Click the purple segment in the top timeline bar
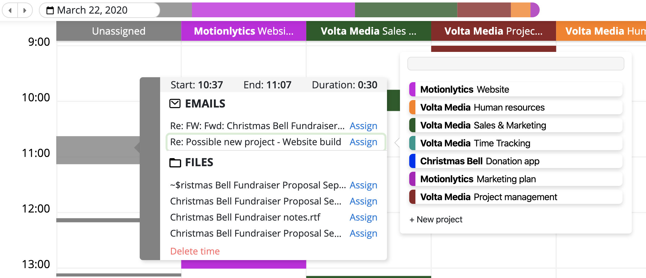This screenshot has height=278, width=646. click(273, 10)
